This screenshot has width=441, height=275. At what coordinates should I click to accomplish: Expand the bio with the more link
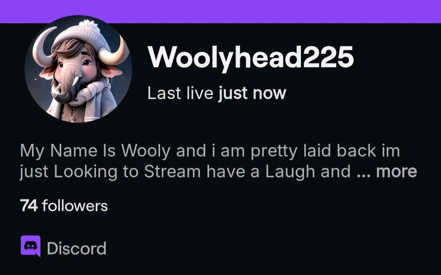tap(396, 172)
